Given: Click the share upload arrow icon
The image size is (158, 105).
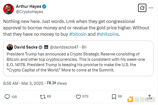Looking at the screenshot, I should click(150, 96).
